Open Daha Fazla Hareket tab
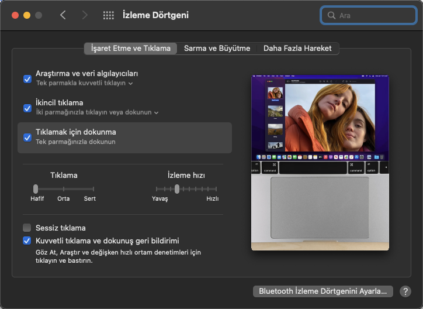The image size is (423, 309). pyautogui.click(x=297, y=49)
